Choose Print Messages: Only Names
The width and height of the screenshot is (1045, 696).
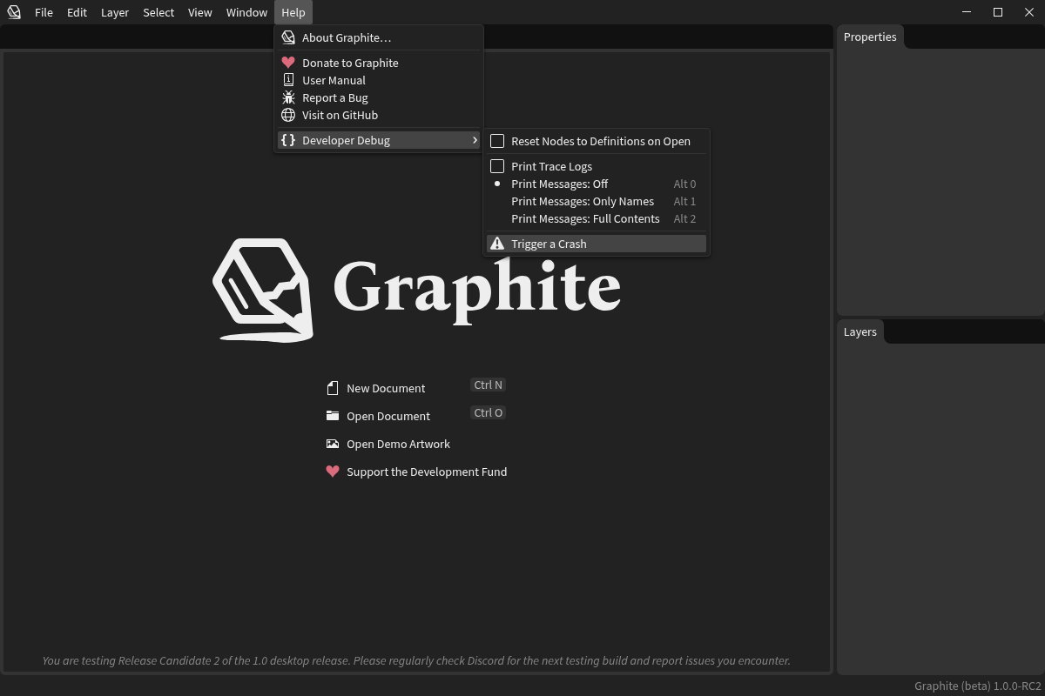[x=582, y=201]
